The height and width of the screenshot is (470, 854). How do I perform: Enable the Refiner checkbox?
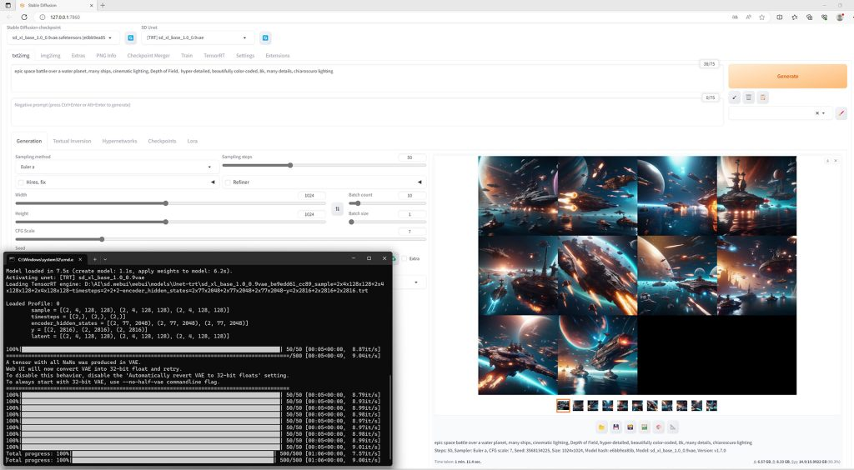[229, 182]
